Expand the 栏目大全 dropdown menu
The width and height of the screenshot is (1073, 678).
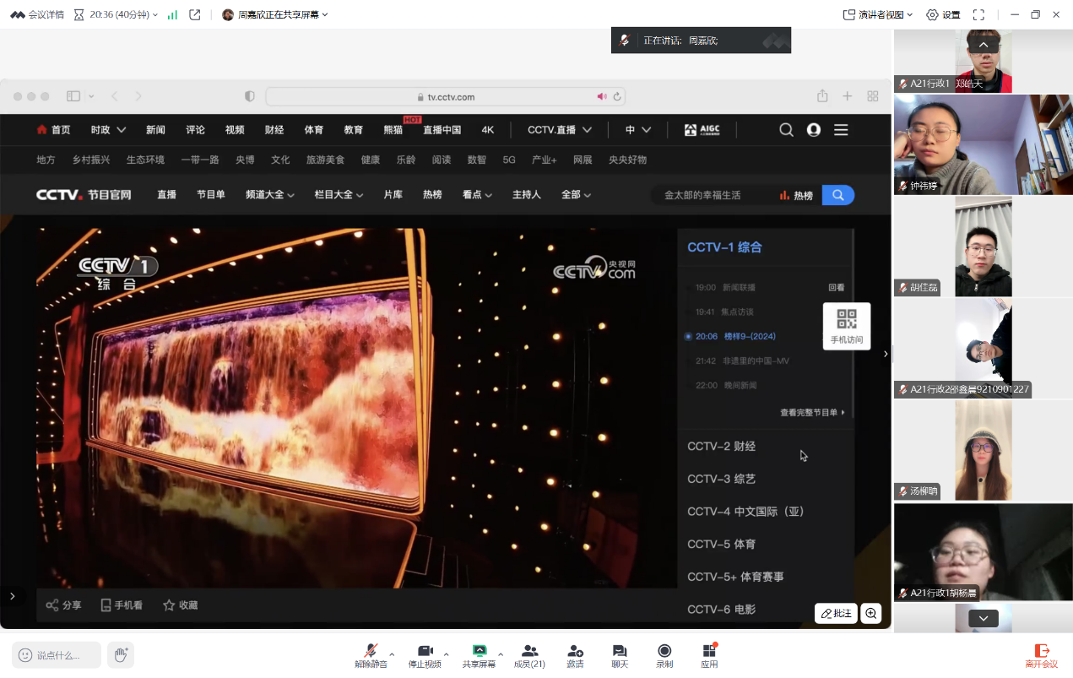(x=339, y=195)
